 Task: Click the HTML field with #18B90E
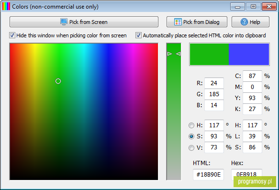tap(208, 175)
